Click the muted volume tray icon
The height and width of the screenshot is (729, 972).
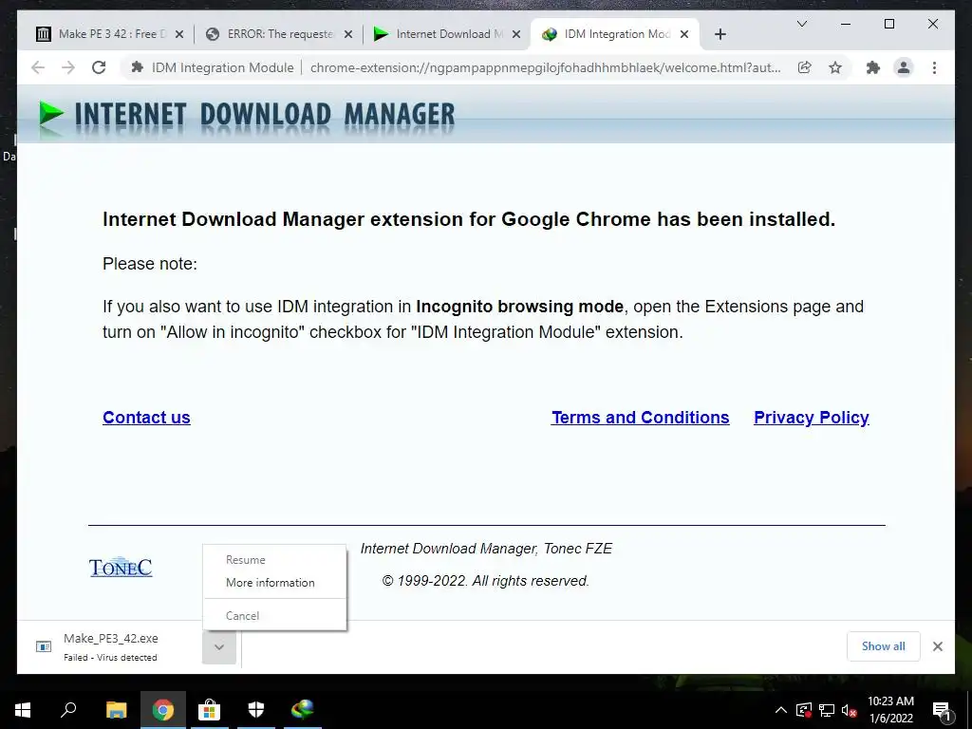(849, 710)
